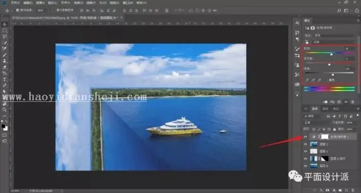Switch to the 通道 (Channels) tab
The width and height of the screenshot is (361, 193).
click(x=325, y=109)
